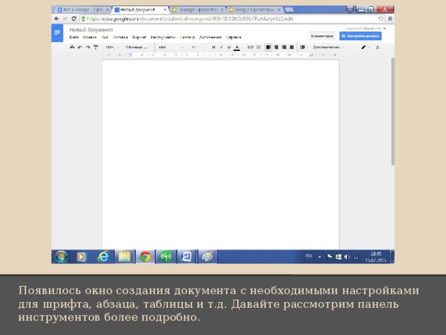Viewport: 446px width, 335px height.
Task: Open the Дополнения menu
Action: pos(210,37)
